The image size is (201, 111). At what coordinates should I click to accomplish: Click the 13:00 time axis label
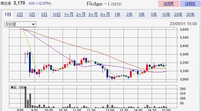(x=110, y=110)
